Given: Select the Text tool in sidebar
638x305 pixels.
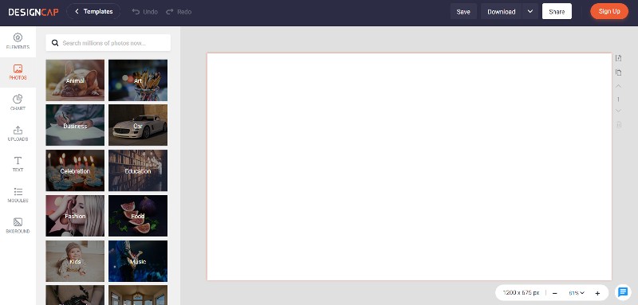Looking at the screenshot, I should pyautogui.click(x=18, y=164).
